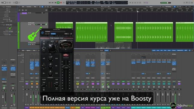194x109 pixels.
Task: Click the BASS EQ knob
Action: pos(50,73)
